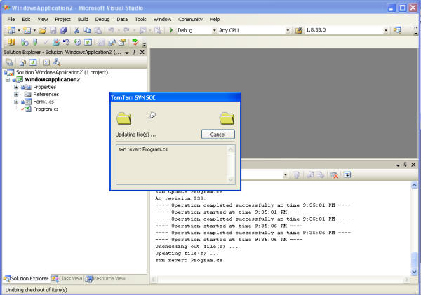Select the Solution Explorer tab
Image resolution: width=421 pixels, height=295 pixels.
tap(26, 279)
